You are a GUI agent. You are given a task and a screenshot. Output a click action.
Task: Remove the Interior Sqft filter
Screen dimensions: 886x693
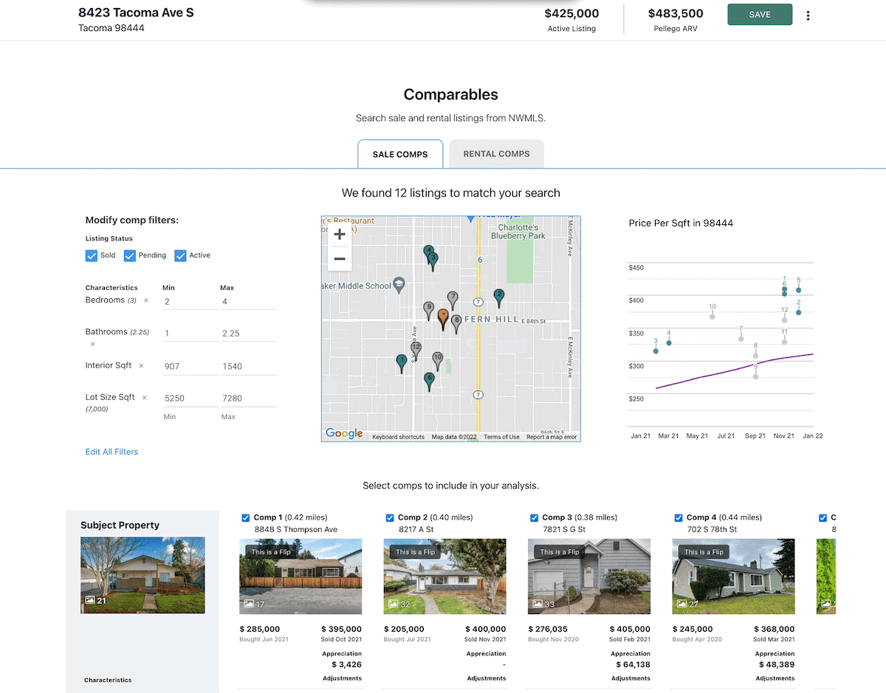pos(141,366)
